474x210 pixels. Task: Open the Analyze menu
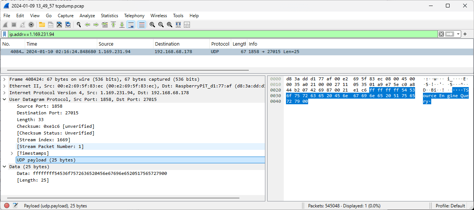tap(87, 16)
